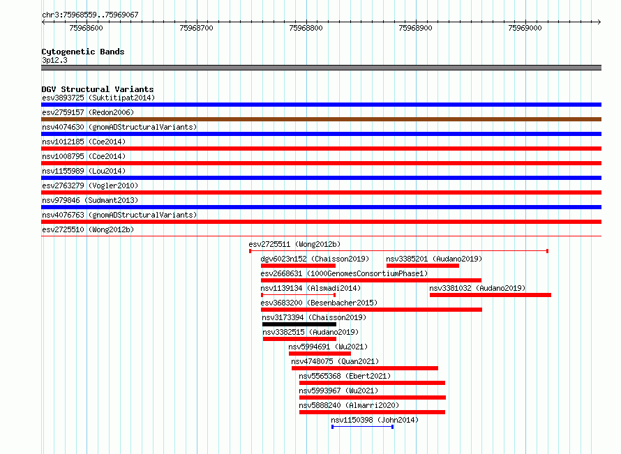Screen dimensions: 621x454
Task: Open variant esv3893725 (Suktitipat2014) label
Action: tap(98, 98)
